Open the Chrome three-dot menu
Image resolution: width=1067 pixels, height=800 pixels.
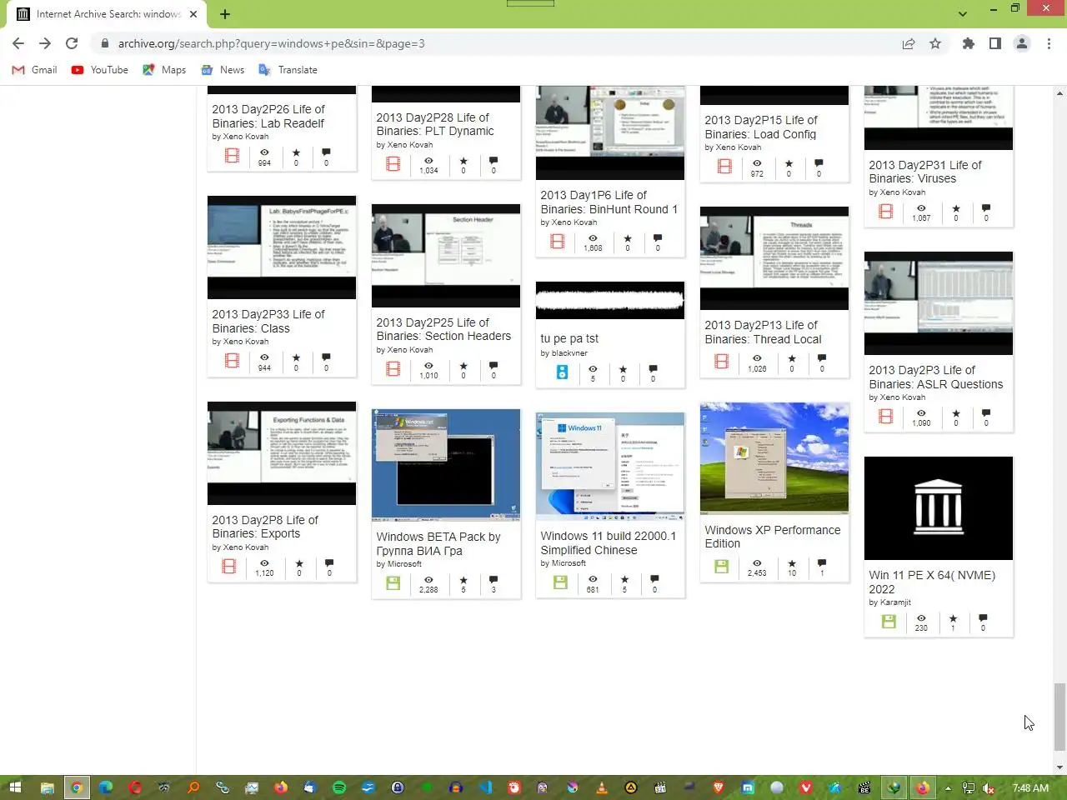point(1049,43)
